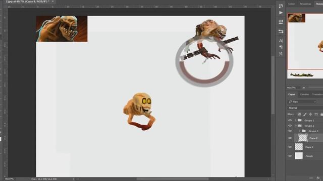Click the lock image pixels brush icon

tap(305, 114)
